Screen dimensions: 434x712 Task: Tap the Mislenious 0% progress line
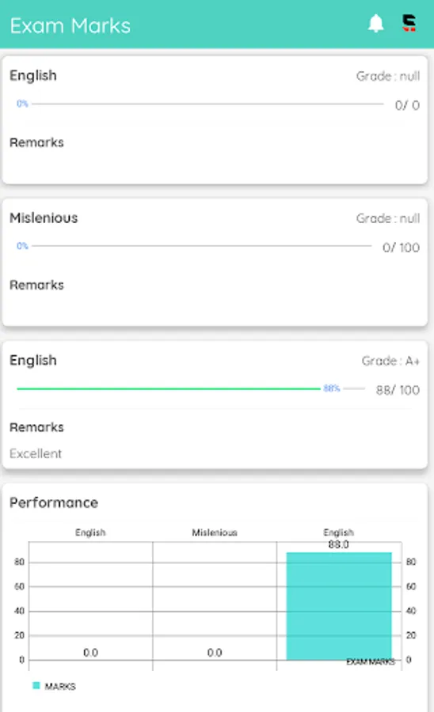pos(202,246)
